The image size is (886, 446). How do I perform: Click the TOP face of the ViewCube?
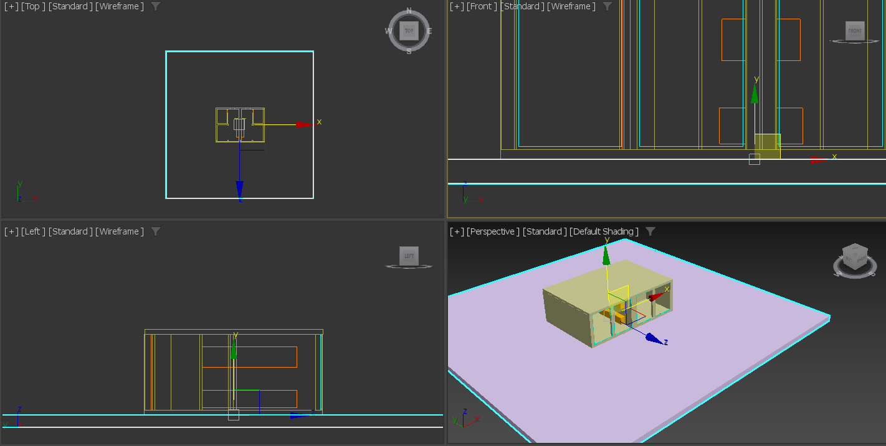click(x=409, y=30)
